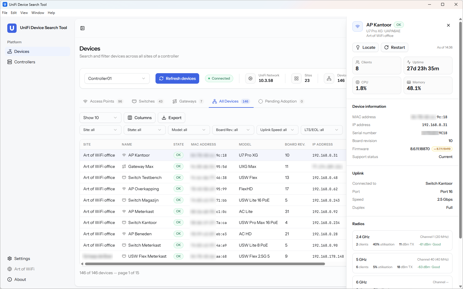Click the Connected status badge
The width and height of the screenshot is (463, 289).
pyautogui.click(x=219, y=78)
